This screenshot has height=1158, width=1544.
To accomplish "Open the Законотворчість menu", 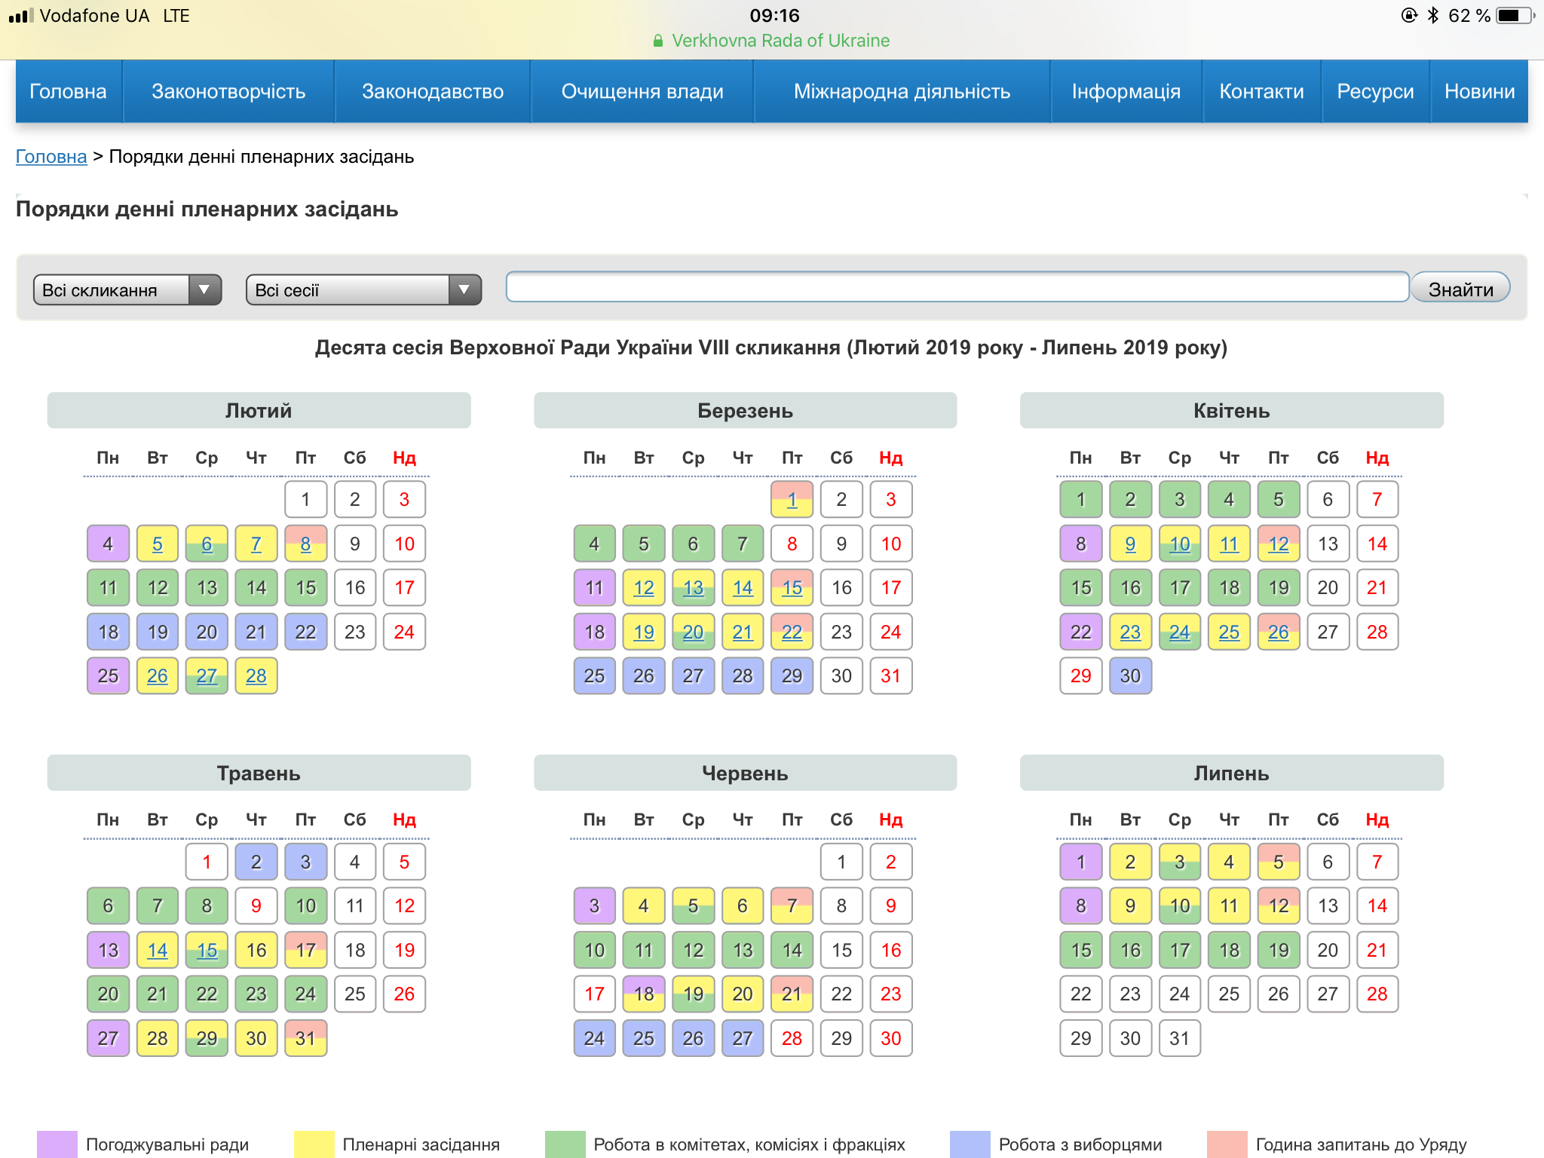I will pyautogui.click(x=228, y=91).
